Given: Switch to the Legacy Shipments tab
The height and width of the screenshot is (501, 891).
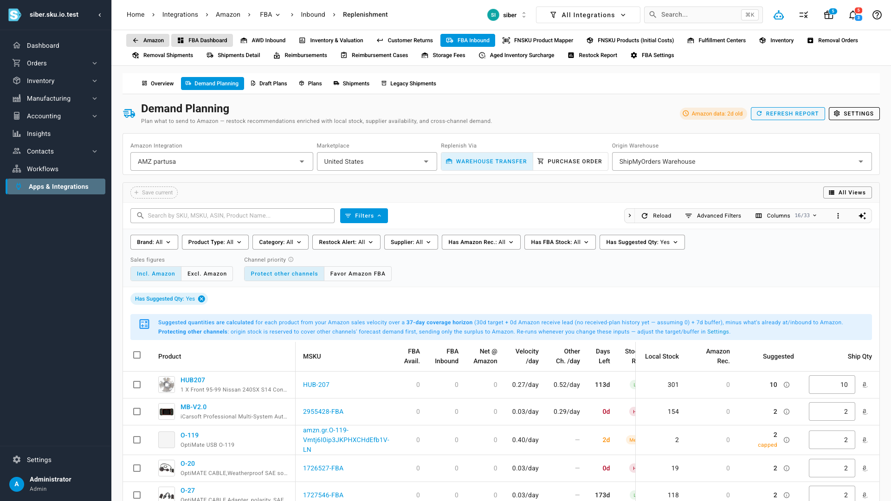Looking at the screenshot, I should pos(408,83).
